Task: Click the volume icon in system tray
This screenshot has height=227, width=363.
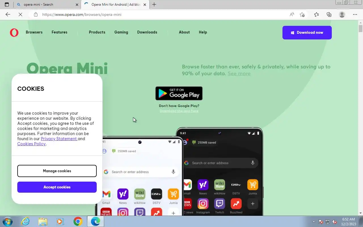Action: tap(335, 222)
